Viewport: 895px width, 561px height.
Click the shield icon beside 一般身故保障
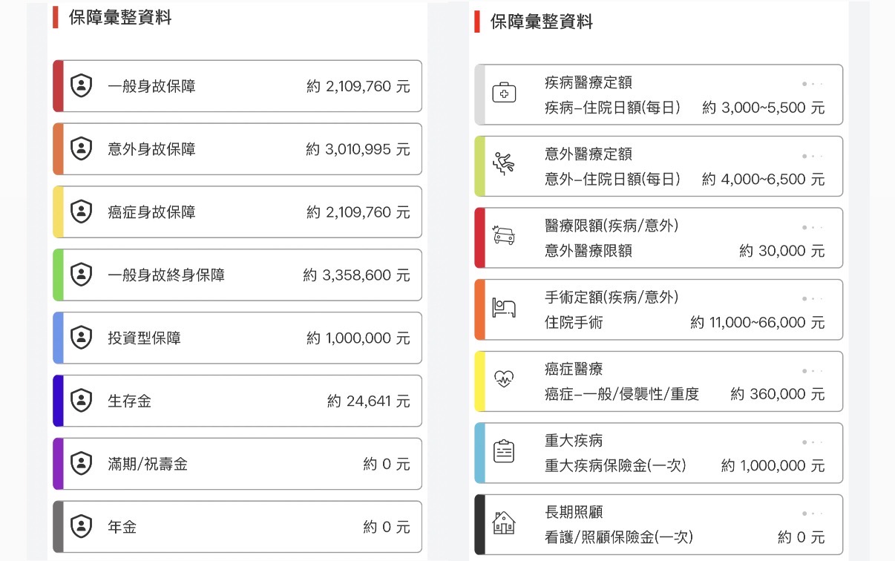[x=81, y=86]
